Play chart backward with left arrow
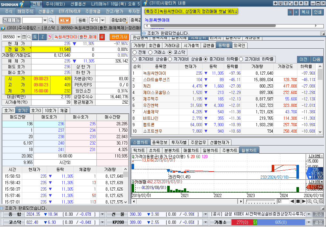 pyautogui.click(x=292, y=201)
